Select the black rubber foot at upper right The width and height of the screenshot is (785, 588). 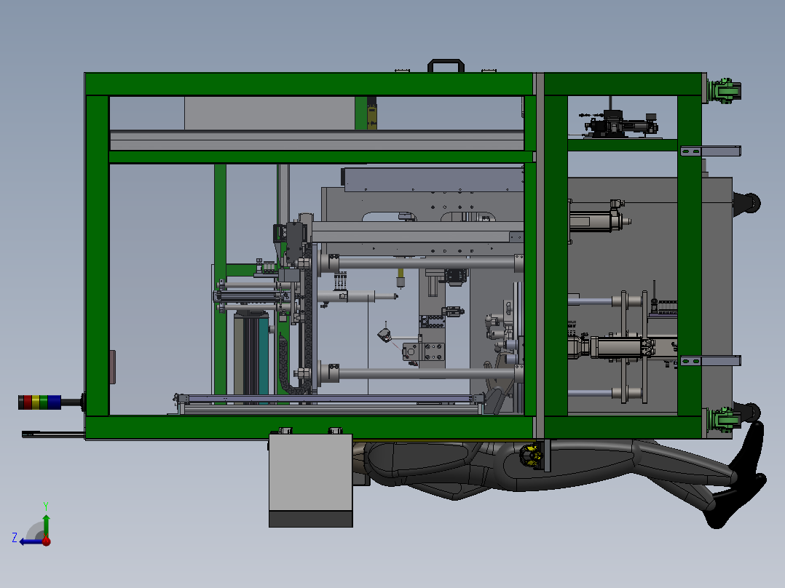click(747, 204)
